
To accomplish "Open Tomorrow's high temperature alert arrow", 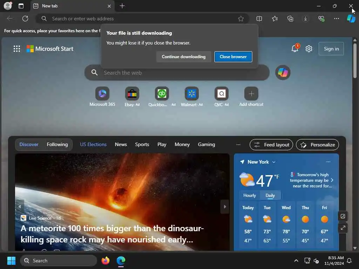I will 332,180.
